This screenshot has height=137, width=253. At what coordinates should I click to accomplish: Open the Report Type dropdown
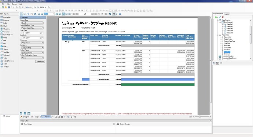point(32,23)
